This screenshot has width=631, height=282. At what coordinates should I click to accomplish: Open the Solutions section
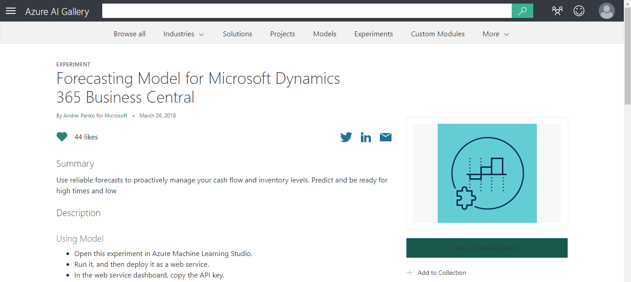click(x=237, y=34)
